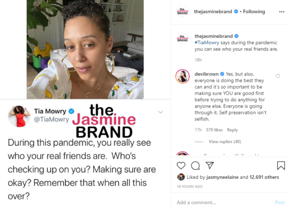View the 579 likes on devibrown's comment
This screenshot has height=207, width=290.
[x=214, y=130]
